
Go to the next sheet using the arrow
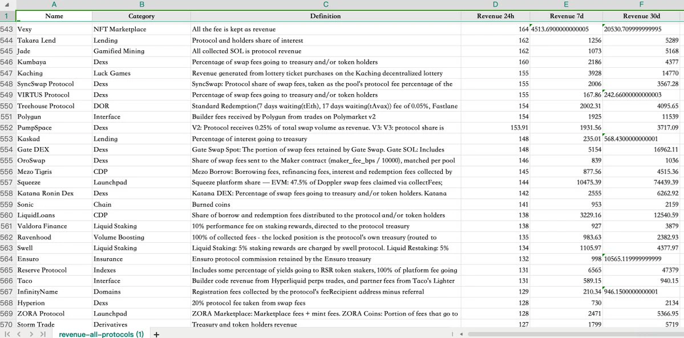pos(31,334)
